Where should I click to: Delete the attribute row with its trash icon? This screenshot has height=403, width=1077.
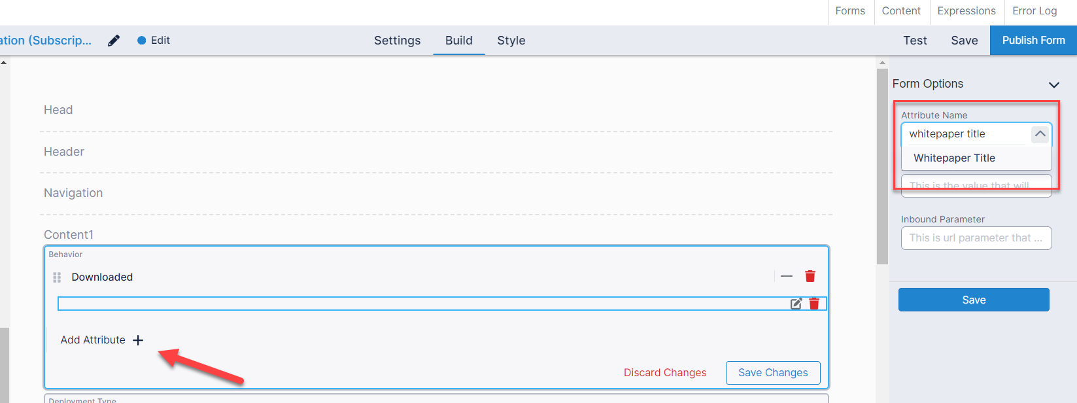coord(814,304)
